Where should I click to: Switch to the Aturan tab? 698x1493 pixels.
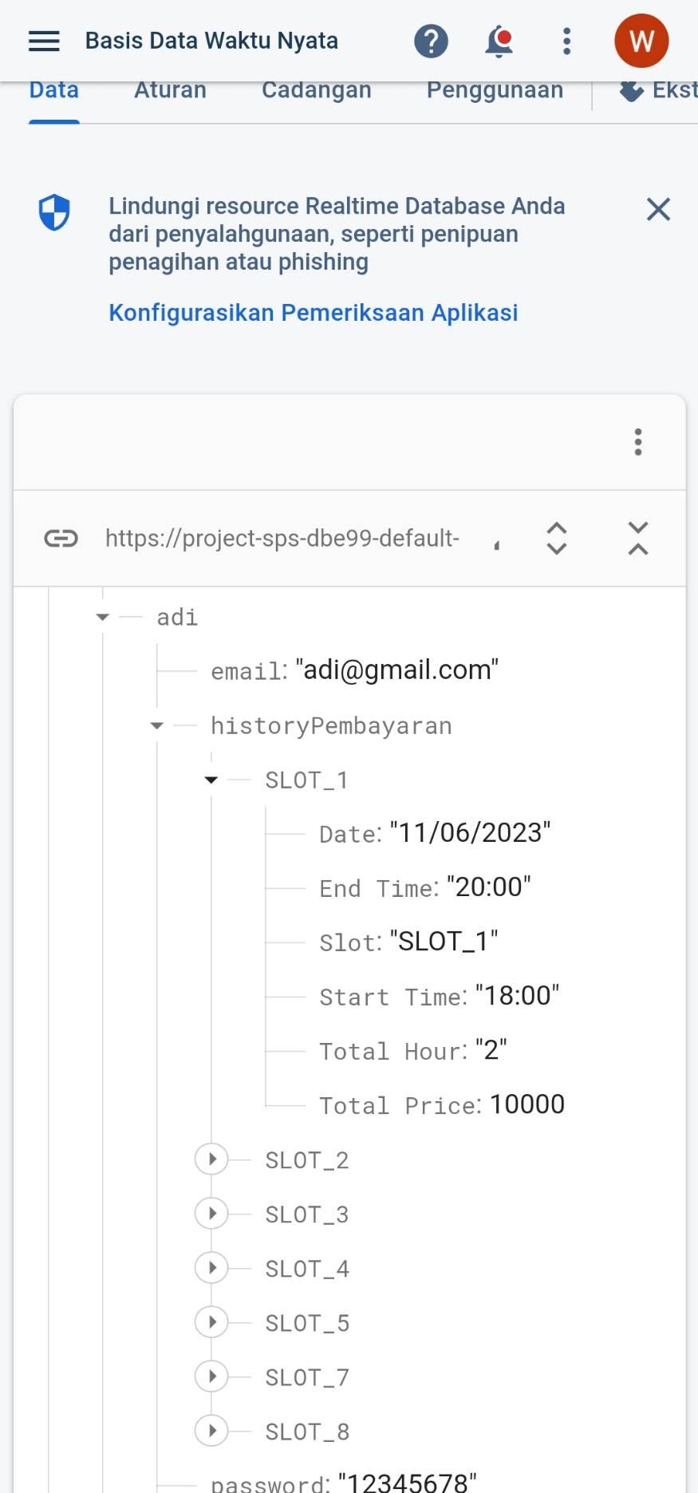[x=170, y=91]
